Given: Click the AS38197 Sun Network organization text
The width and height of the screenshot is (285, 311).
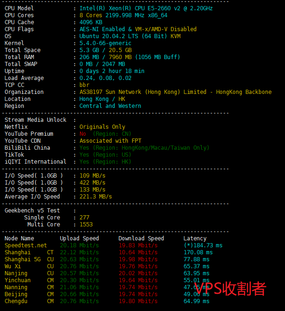Looking at the screenshot, I should (175, 92).
